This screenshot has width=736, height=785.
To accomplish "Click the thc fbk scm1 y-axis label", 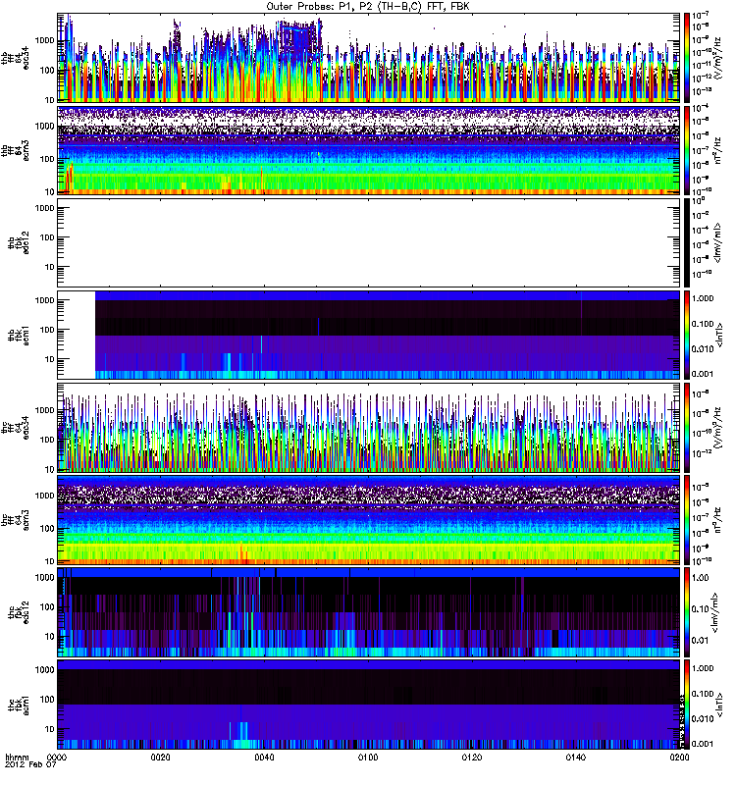I will tap(19, 705).
